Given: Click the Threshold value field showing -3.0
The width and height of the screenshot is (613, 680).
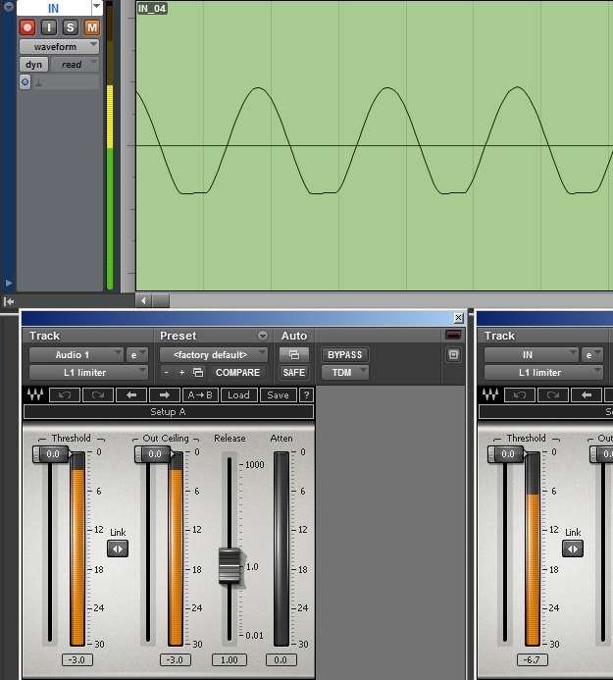Looking at the screenshot, I should tap(78, 660).
